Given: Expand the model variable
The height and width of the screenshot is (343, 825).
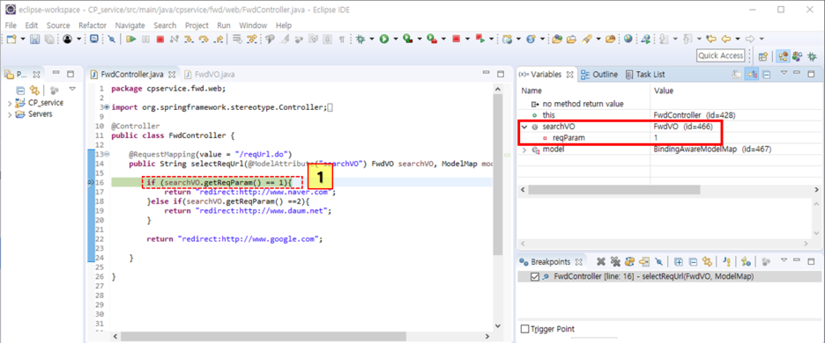Looking at the screenshot, I should pyautogui.click(x=524, y=150).
